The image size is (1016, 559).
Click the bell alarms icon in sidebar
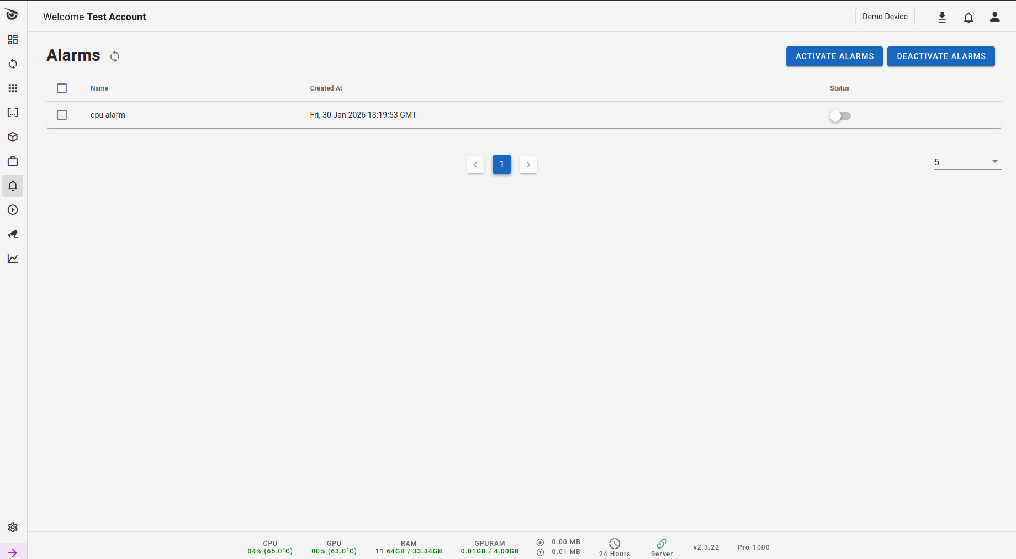[13, 186]
